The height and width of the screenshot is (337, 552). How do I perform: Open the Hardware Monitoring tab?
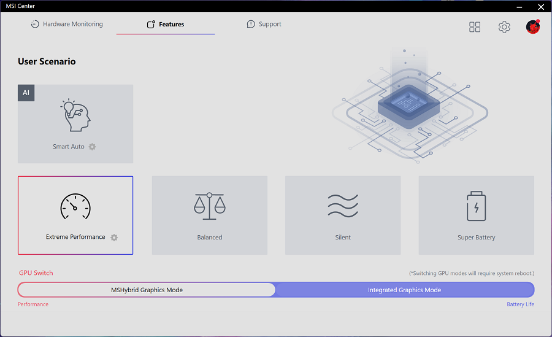point(67,24)
